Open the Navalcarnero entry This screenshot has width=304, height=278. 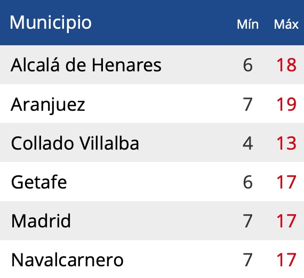tap(67, 260)
